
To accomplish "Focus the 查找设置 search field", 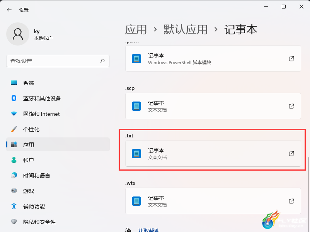I will 58,61.
